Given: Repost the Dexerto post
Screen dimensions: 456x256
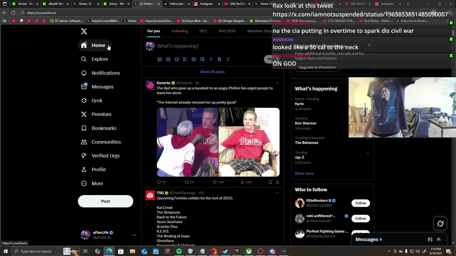Looking at the screenshot, I should pos(189,182).
